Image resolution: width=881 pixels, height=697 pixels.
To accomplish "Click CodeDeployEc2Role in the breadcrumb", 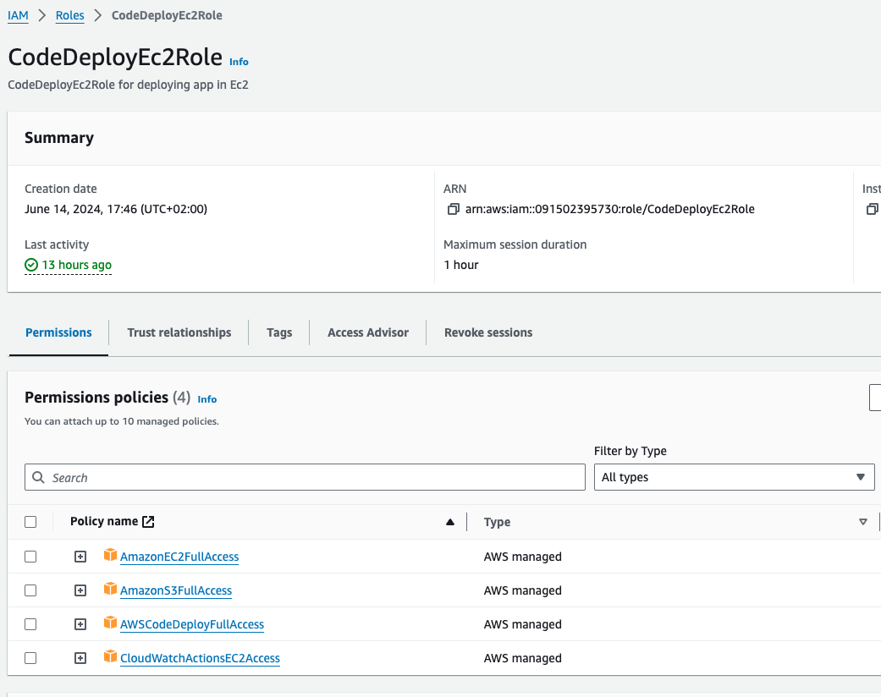I will (x=167, y=15).
